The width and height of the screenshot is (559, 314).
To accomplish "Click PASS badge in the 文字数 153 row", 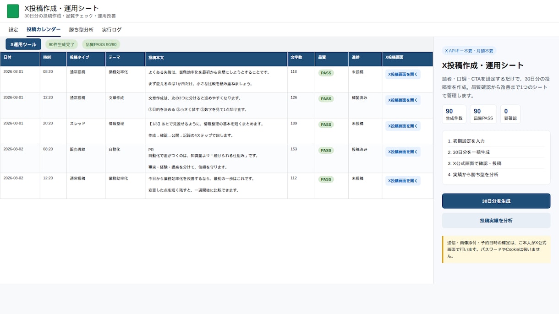I will pyautogui.click(x=326, y=150).
